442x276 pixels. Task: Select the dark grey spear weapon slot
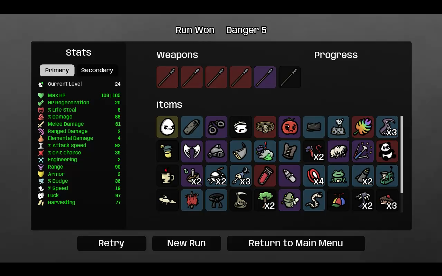pos(289,77)
